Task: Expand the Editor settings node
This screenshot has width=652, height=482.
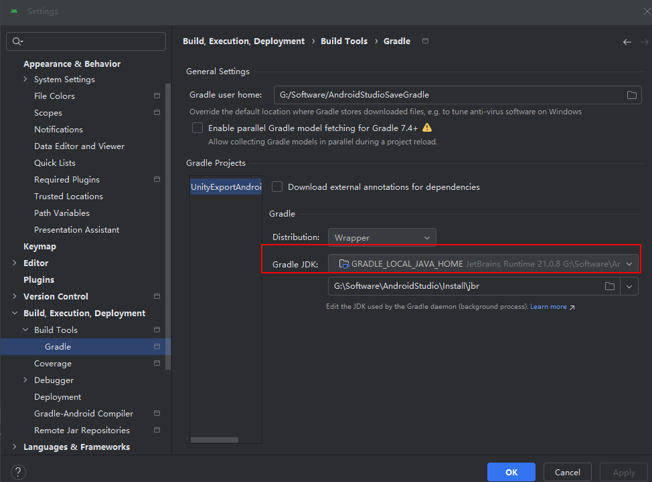Action: click(15, 263)
